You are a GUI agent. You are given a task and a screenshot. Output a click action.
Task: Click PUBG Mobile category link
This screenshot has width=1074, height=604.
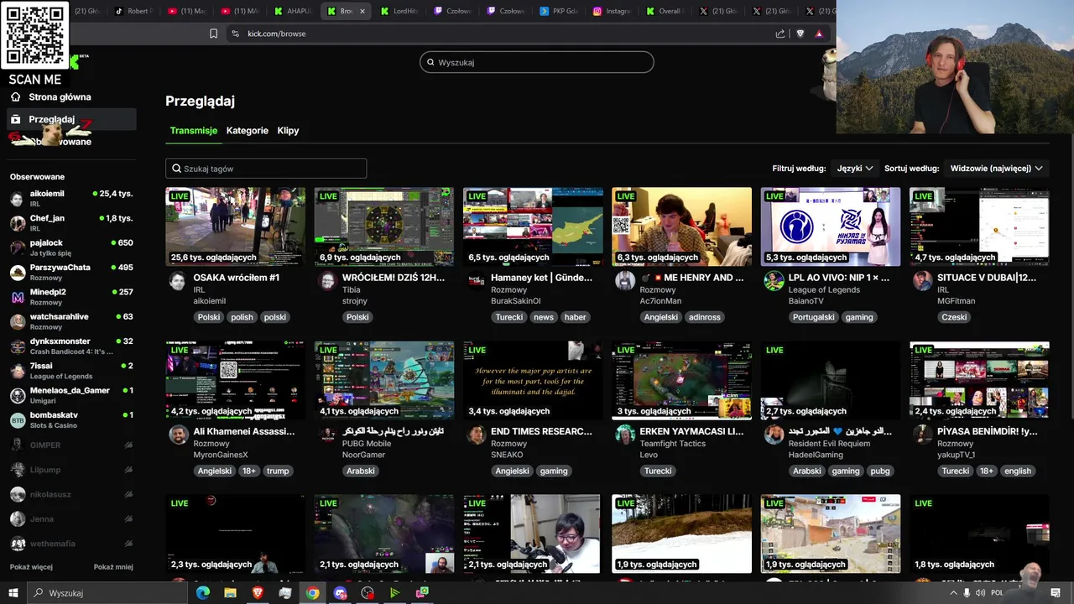tap(367, 443)
